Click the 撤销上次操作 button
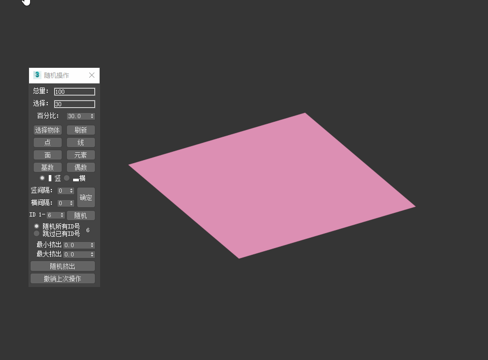488x360 pixels. click(63, 279)
